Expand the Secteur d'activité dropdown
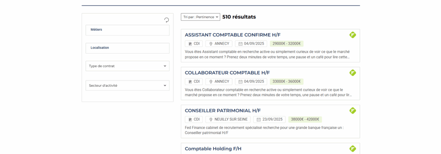 (x=127, y=85)
